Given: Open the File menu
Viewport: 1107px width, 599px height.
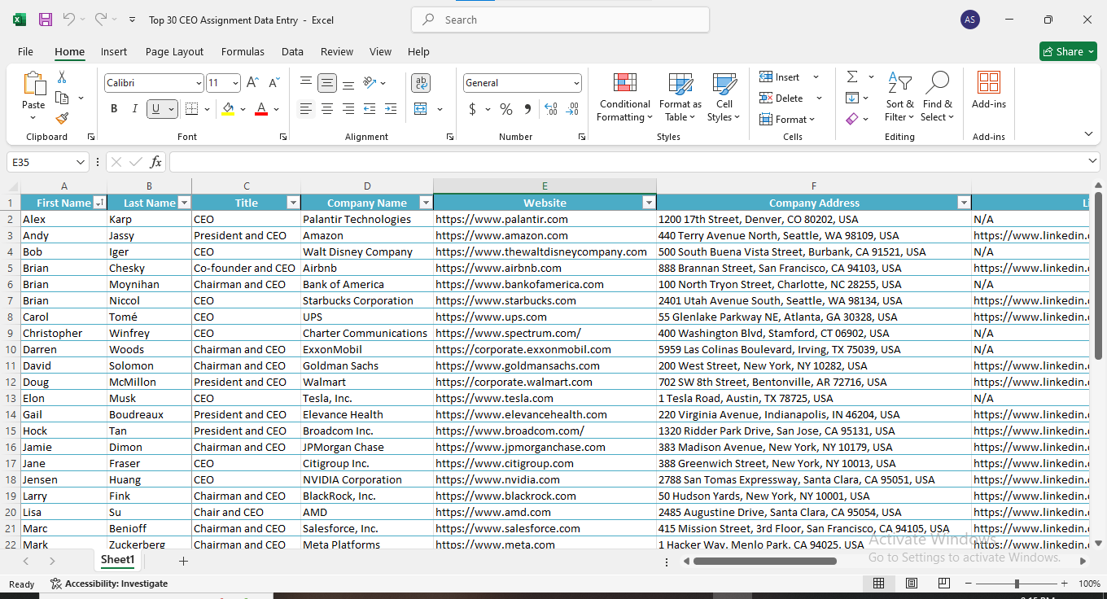Looking at the screenshot, I should click(25, 51).
